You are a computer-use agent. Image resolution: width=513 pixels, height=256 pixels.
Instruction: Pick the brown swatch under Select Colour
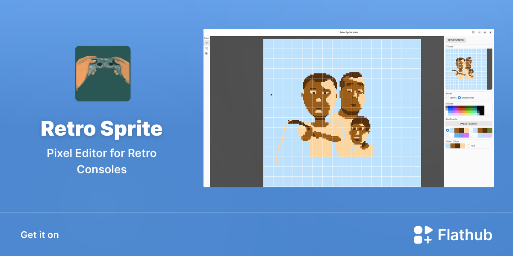coord(453,146)
